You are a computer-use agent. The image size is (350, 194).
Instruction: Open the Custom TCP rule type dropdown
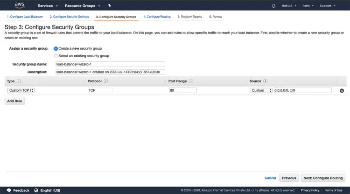coord(21,91)
